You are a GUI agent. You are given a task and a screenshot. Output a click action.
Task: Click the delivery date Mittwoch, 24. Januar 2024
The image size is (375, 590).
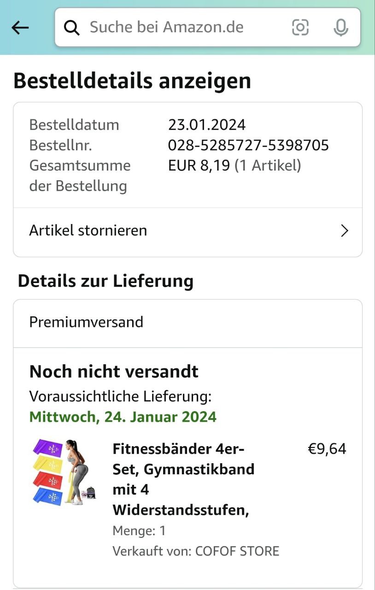tap(123, 417)
